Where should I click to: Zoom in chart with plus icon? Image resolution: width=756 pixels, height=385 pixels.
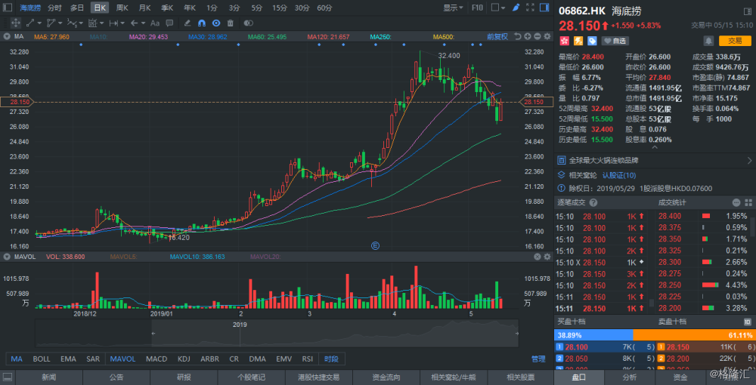pos(528,36)
